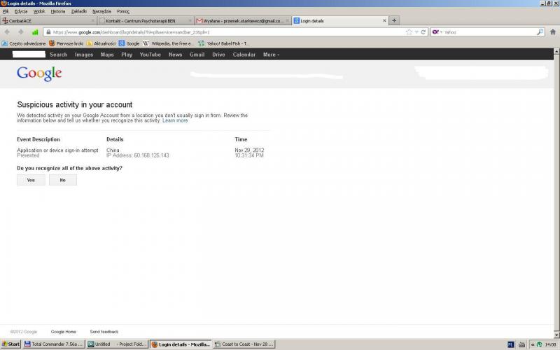Expand hidden tray icons with the chevron
This screenshot has height=350, width=560.
click(533, 344)
